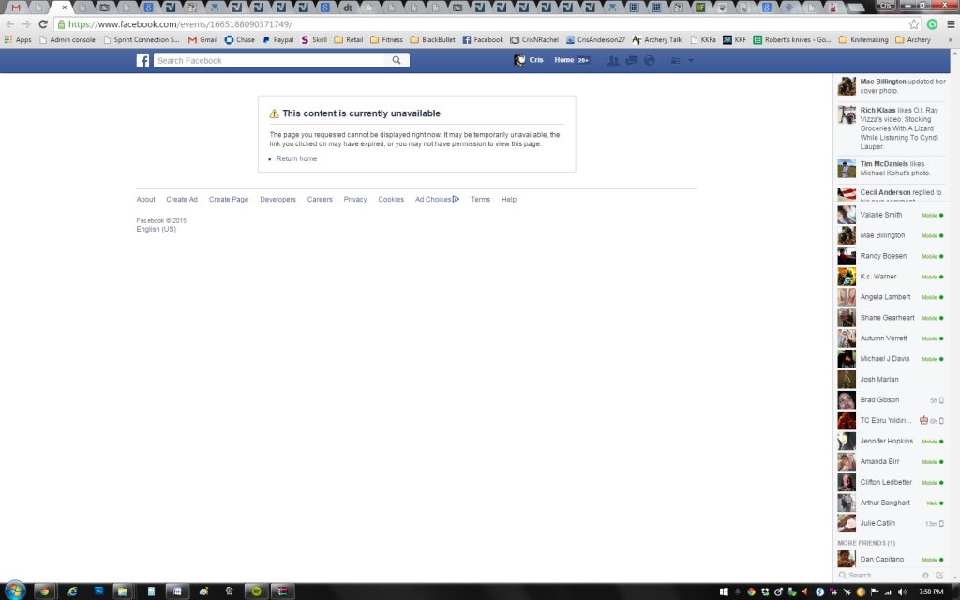Image resolution: width=960 pixels, height=600 pixels.
Task: Open Retail bookmarks folder
Action: point(349,39)
